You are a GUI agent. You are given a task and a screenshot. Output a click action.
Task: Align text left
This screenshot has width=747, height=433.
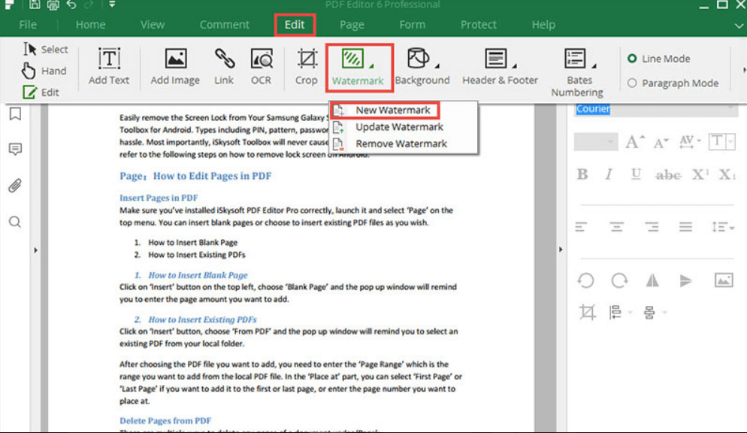(581, 227)
